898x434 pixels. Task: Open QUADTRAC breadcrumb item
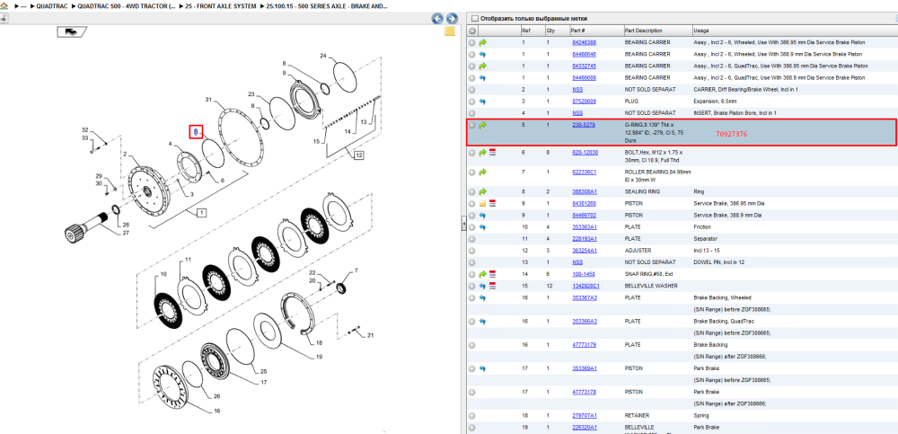pos(51,5)
